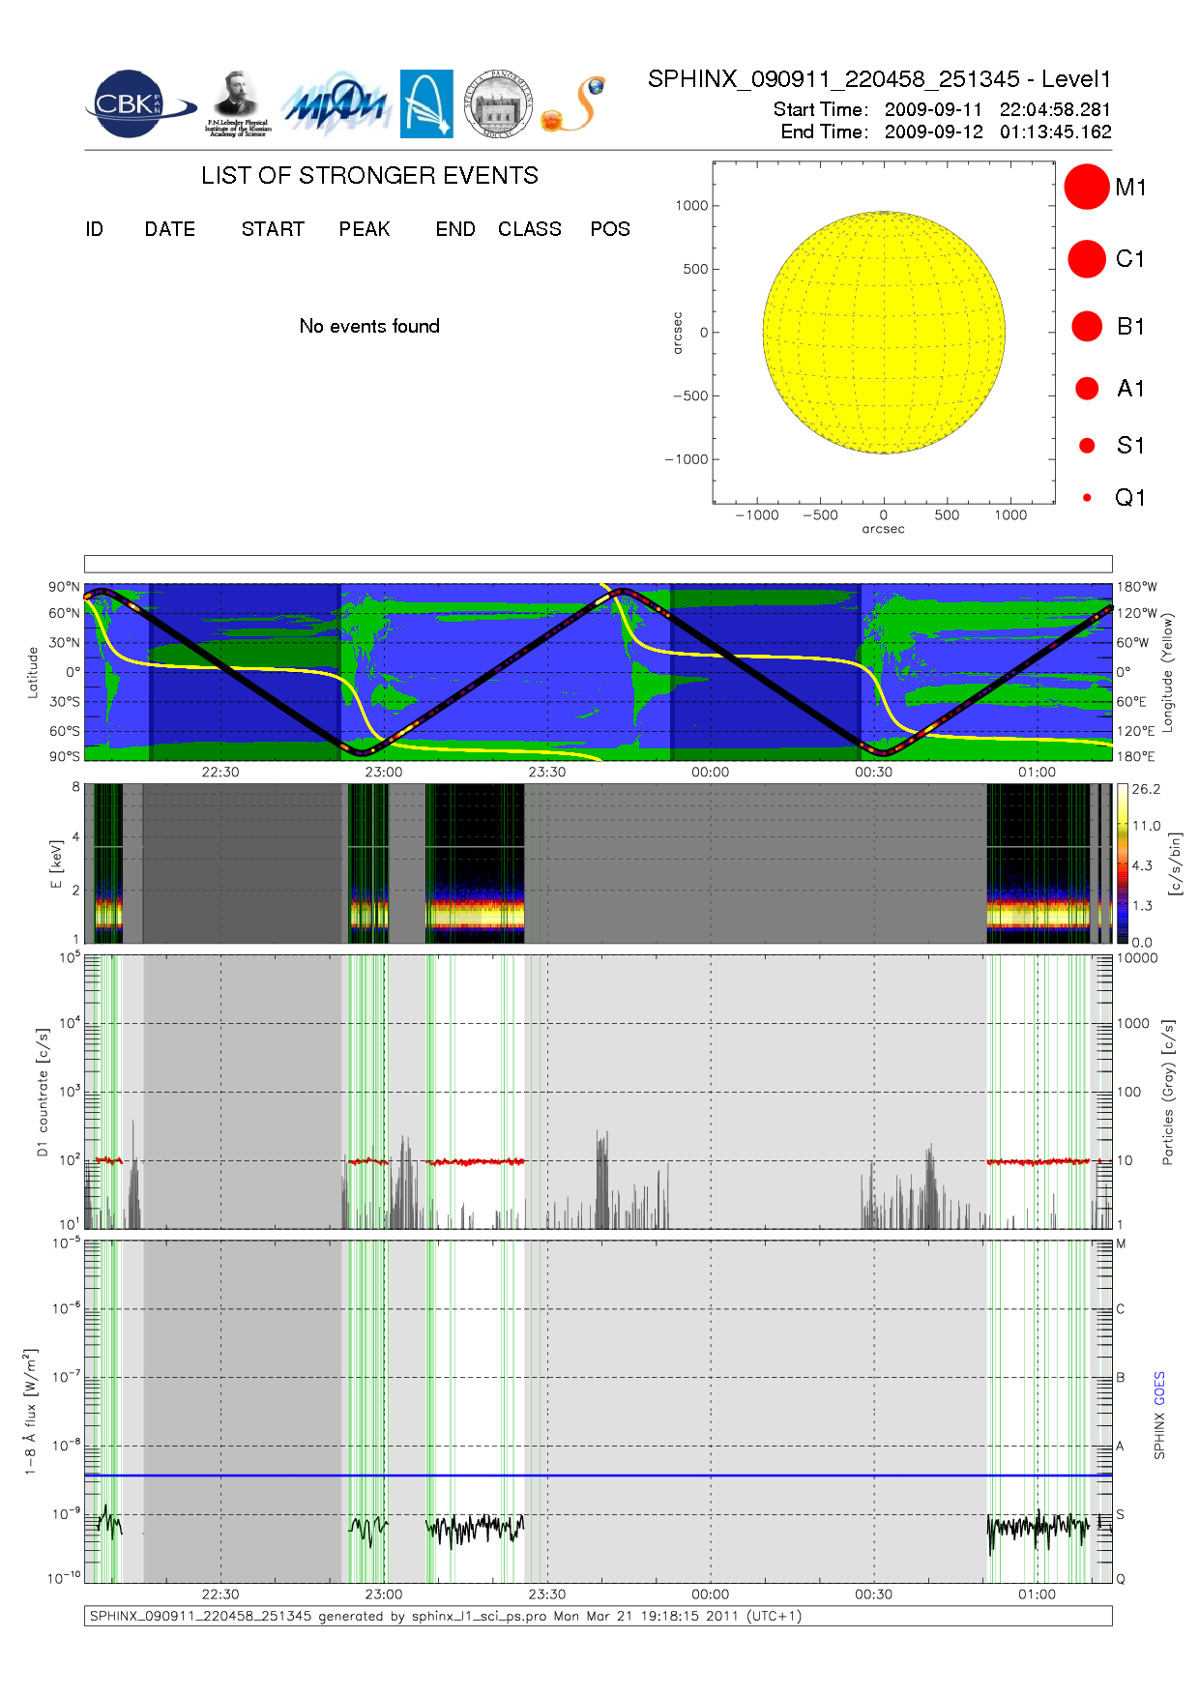
Task: Click the small Q1 legend dot
Action: pos(1087,498)
